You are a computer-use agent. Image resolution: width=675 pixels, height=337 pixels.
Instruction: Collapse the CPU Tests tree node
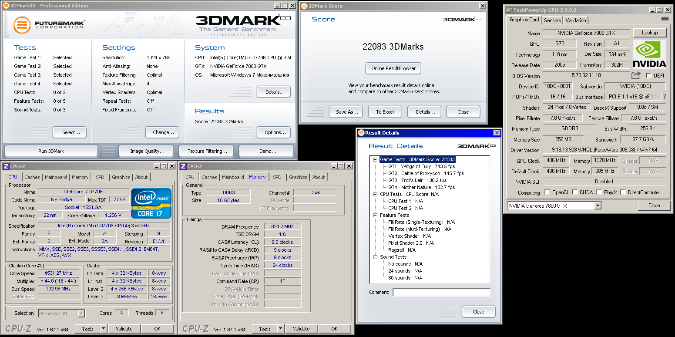pos(376,194)
